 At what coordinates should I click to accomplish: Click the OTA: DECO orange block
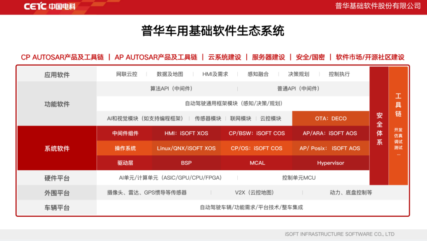(x=331, y=119)
